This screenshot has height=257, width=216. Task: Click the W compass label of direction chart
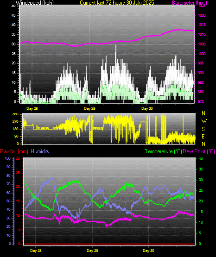204,121
